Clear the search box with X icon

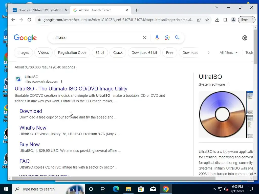click(144, 38)
